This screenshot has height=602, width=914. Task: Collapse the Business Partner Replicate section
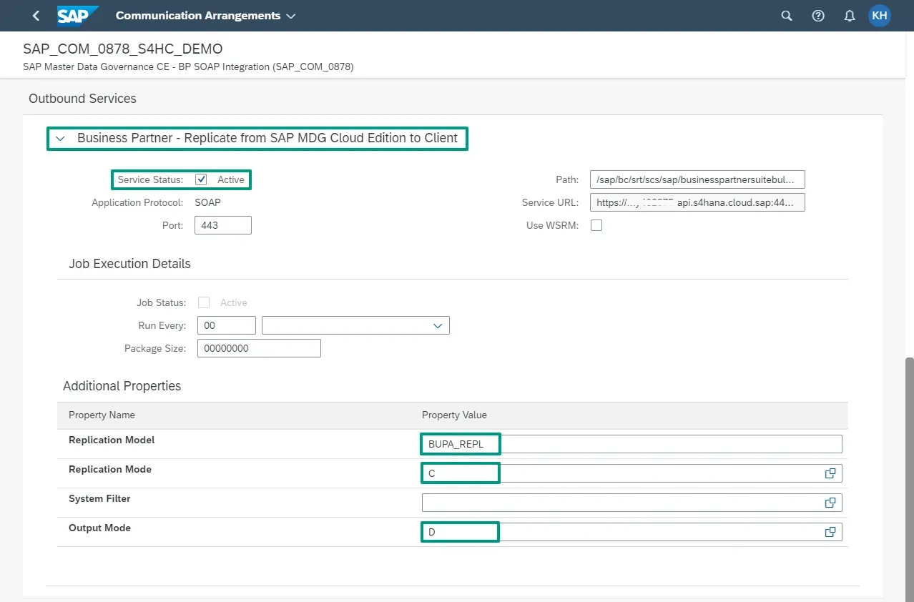61,138
